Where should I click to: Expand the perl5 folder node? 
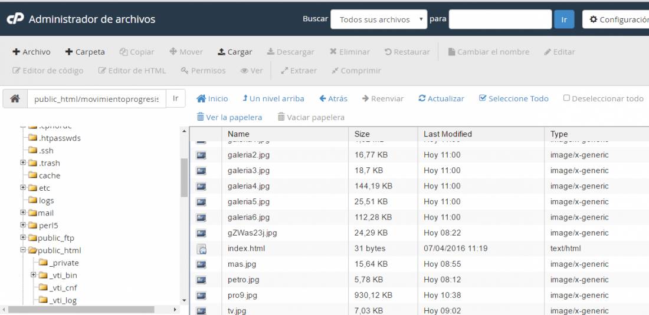point(23,226)
